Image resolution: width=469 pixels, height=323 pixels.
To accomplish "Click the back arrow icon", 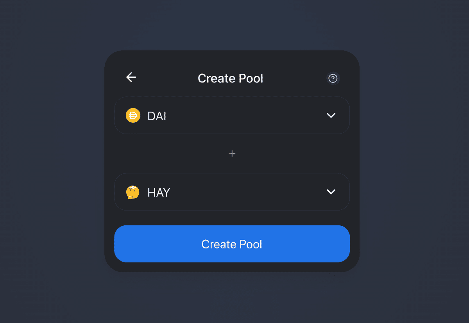I will pos(131,77).
